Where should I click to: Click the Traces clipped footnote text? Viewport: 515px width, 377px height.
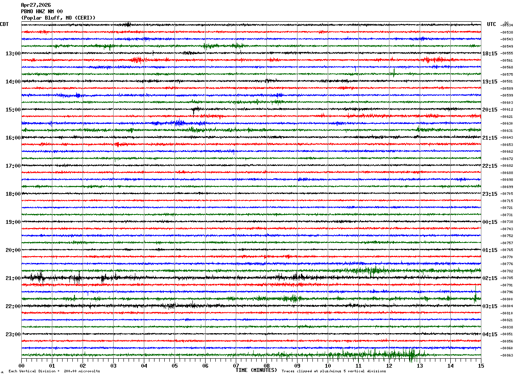coord(334,371)
